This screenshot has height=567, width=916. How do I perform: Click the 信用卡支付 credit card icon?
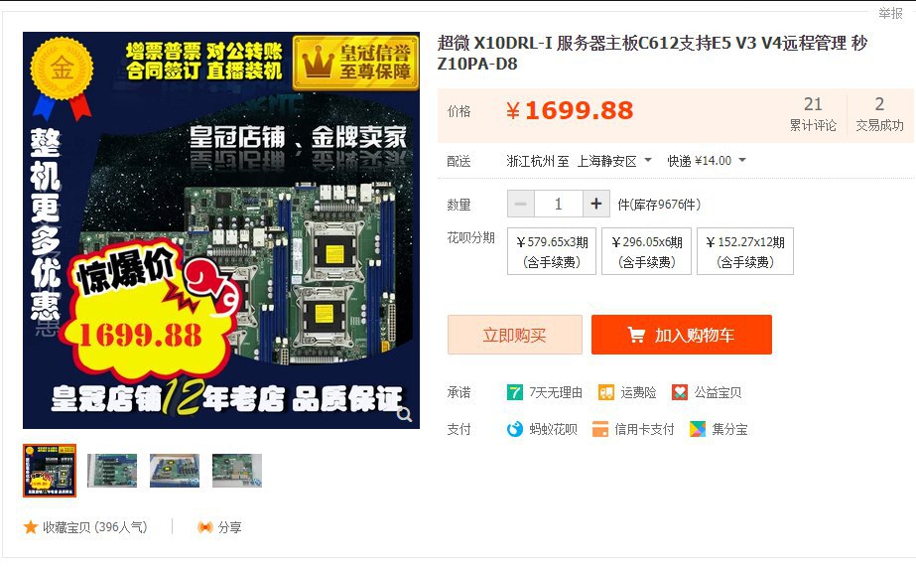[600, 429]
